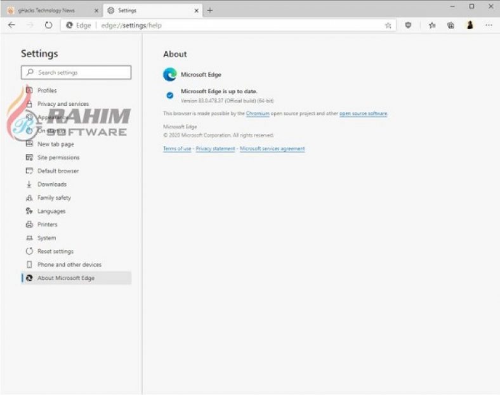Click the Profiles sidebar icon

pos(29,91)
